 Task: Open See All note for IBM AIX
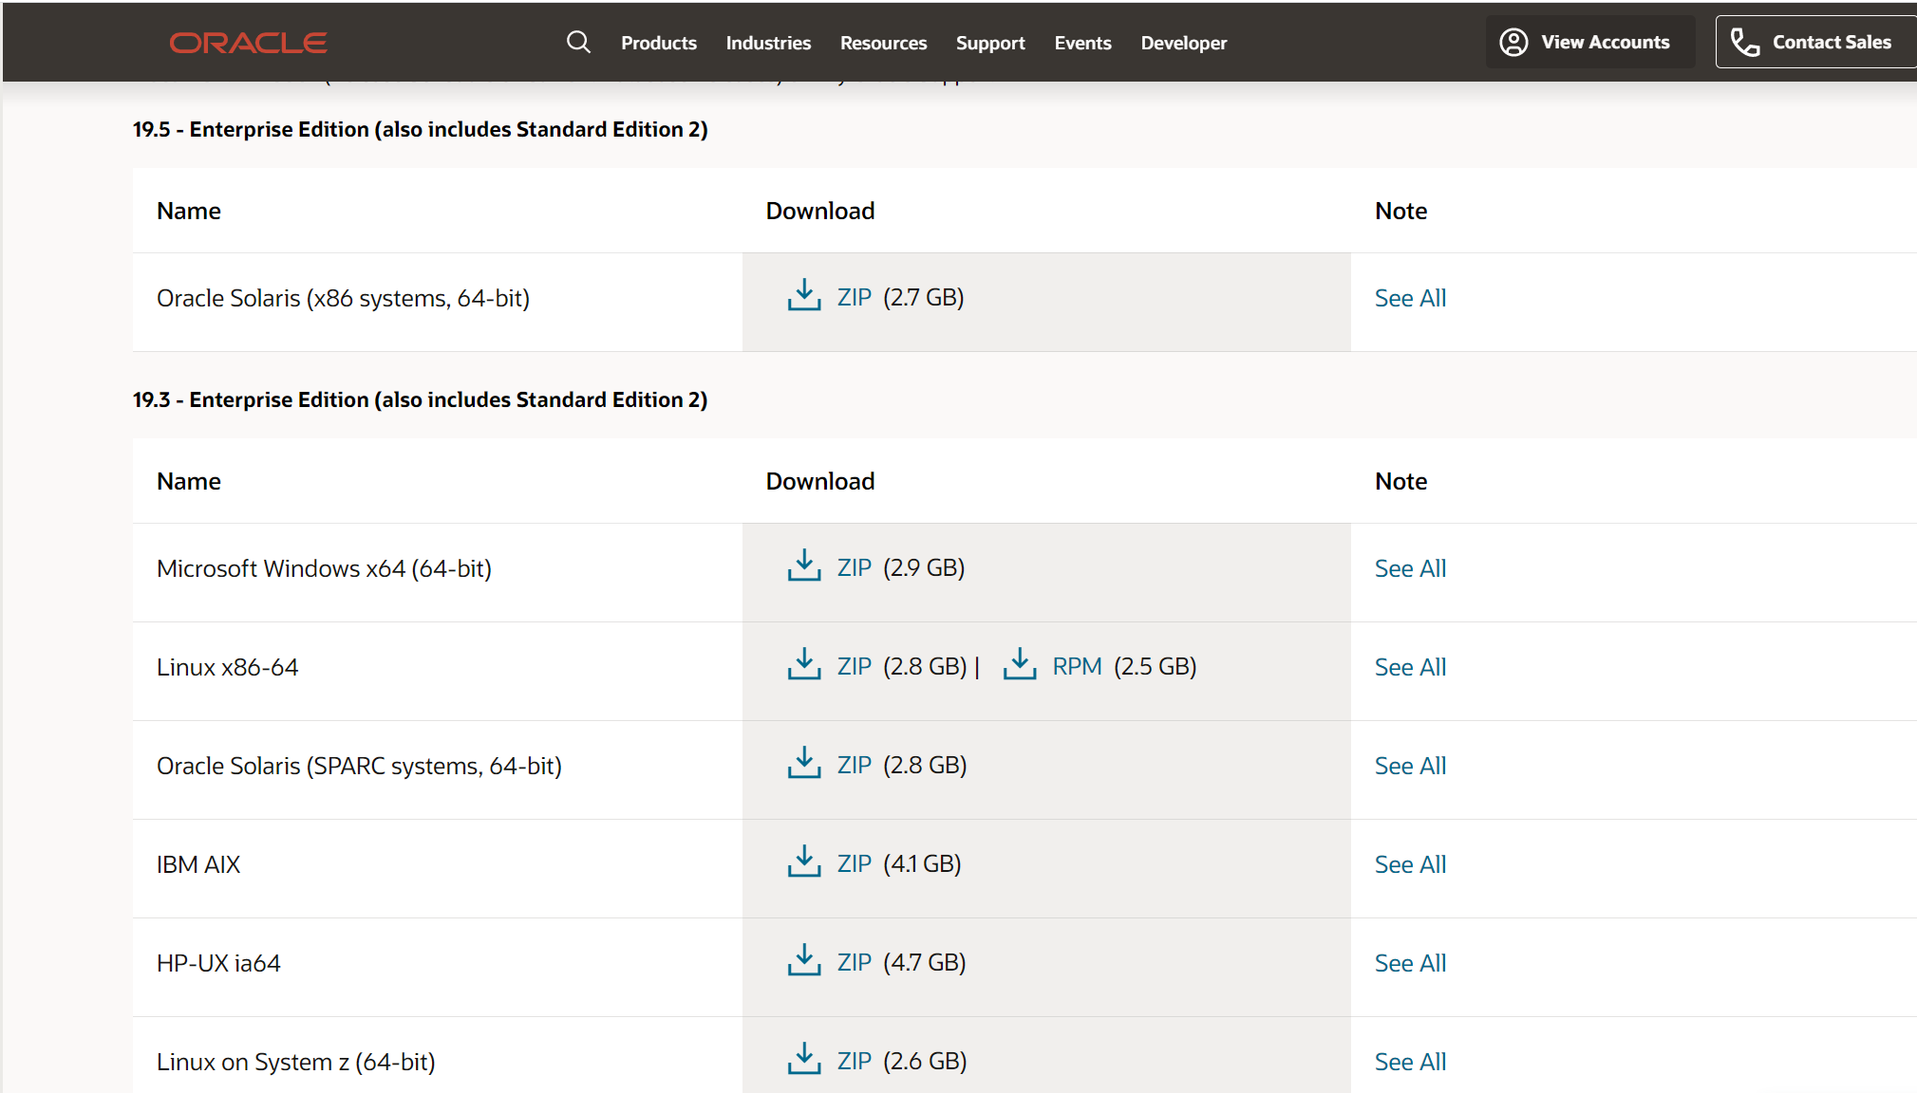[x=1410, y=864]
